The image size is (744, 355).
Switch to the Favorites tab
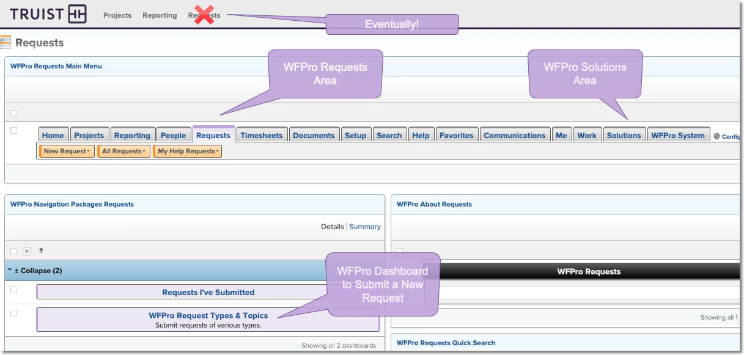click(457, 135)
